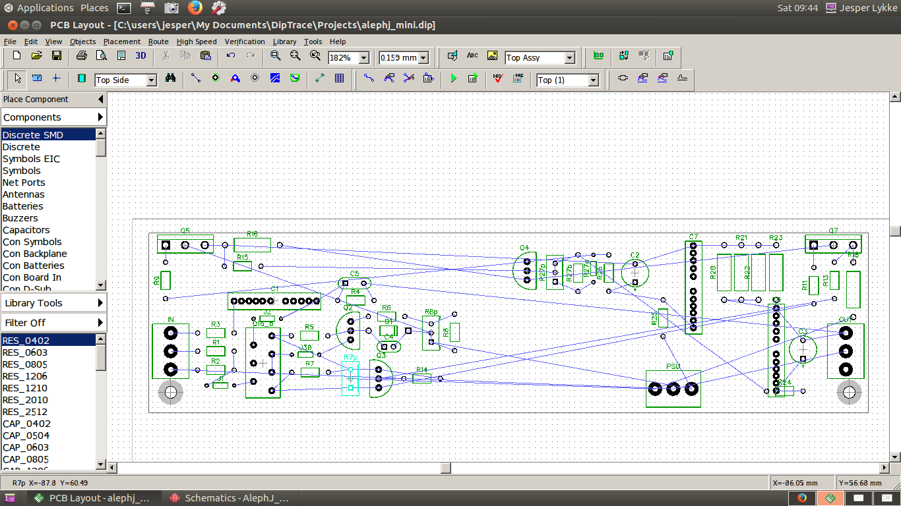Select the default arrow pointer tool
The width and height of the screenshot is (901, 506).
click(x=18, y=78)
